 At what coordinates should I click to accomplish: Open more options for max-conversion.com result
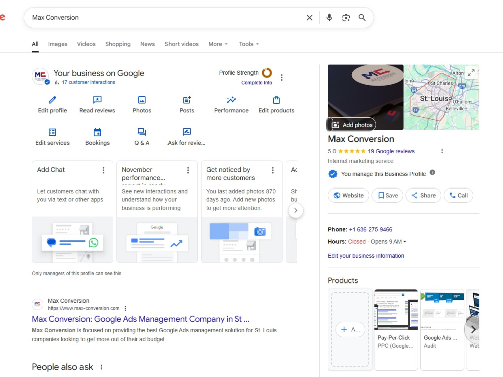[x=125, y=308]
